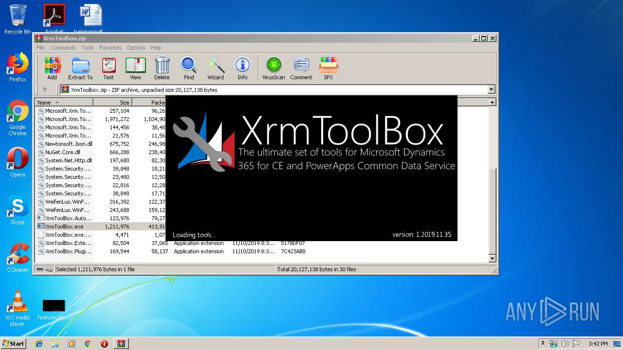Launch Firefox from desktop shortcut
This screenshot has height=350, width=623.
18,67
